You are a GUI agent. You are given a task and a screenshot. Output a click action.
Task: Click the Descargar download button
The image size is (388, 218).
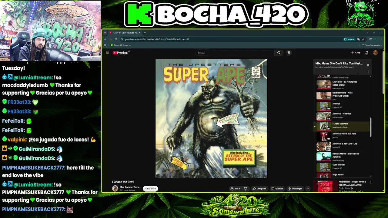[295, 189]
